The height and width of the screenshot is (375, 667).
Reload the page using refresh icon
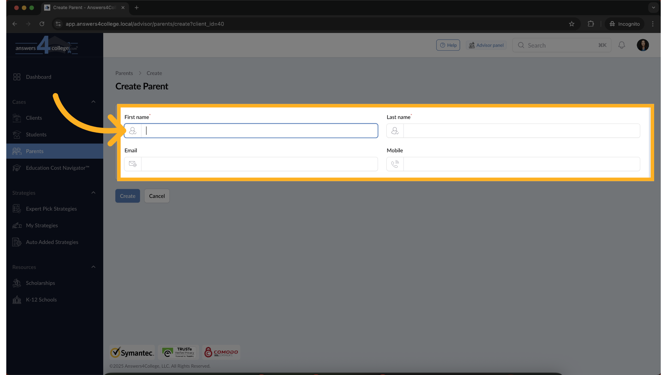(x=42, y=24)
